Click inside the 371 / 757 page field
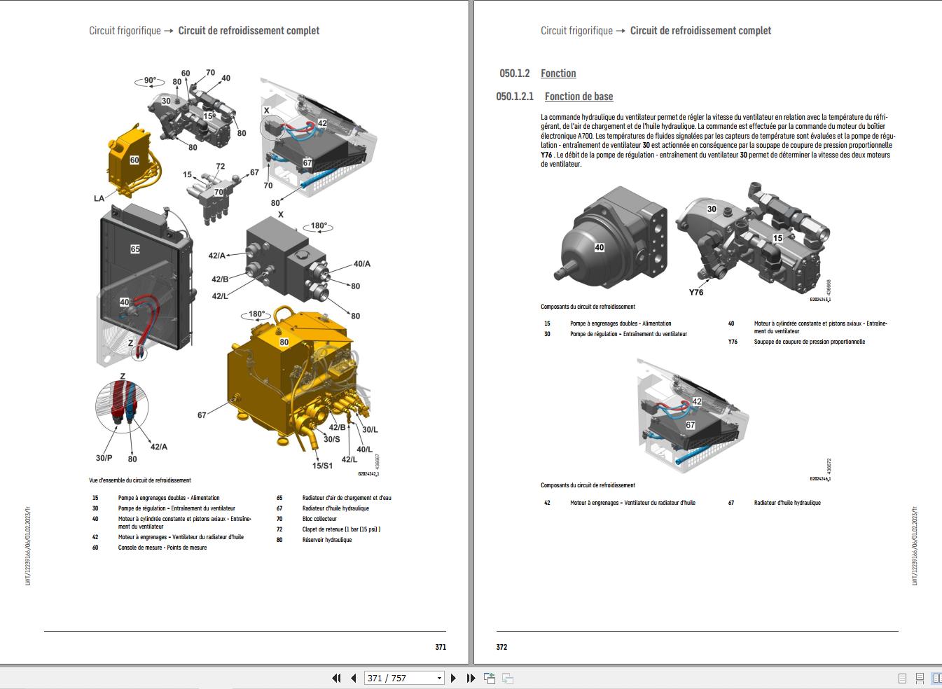The height and width of the screenshot is (689, 942). point(392,678)
